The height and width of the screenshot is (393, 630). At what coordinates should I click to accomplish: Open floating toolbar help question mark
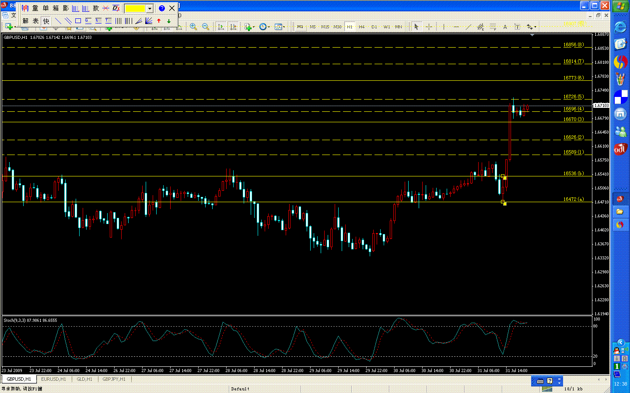coord(161,8)
